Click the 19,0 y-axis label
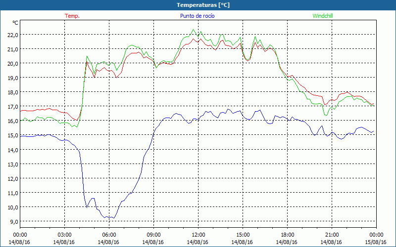 pos(13,78)
